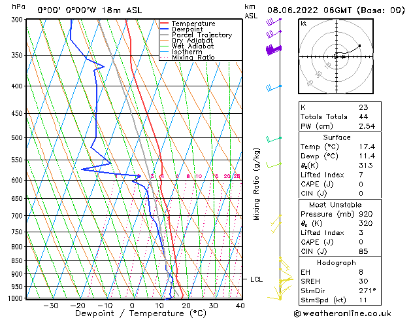Click the surface Lifted Index value 7
This screenshot has width=411, height=318.
click(x=361, y=175)
